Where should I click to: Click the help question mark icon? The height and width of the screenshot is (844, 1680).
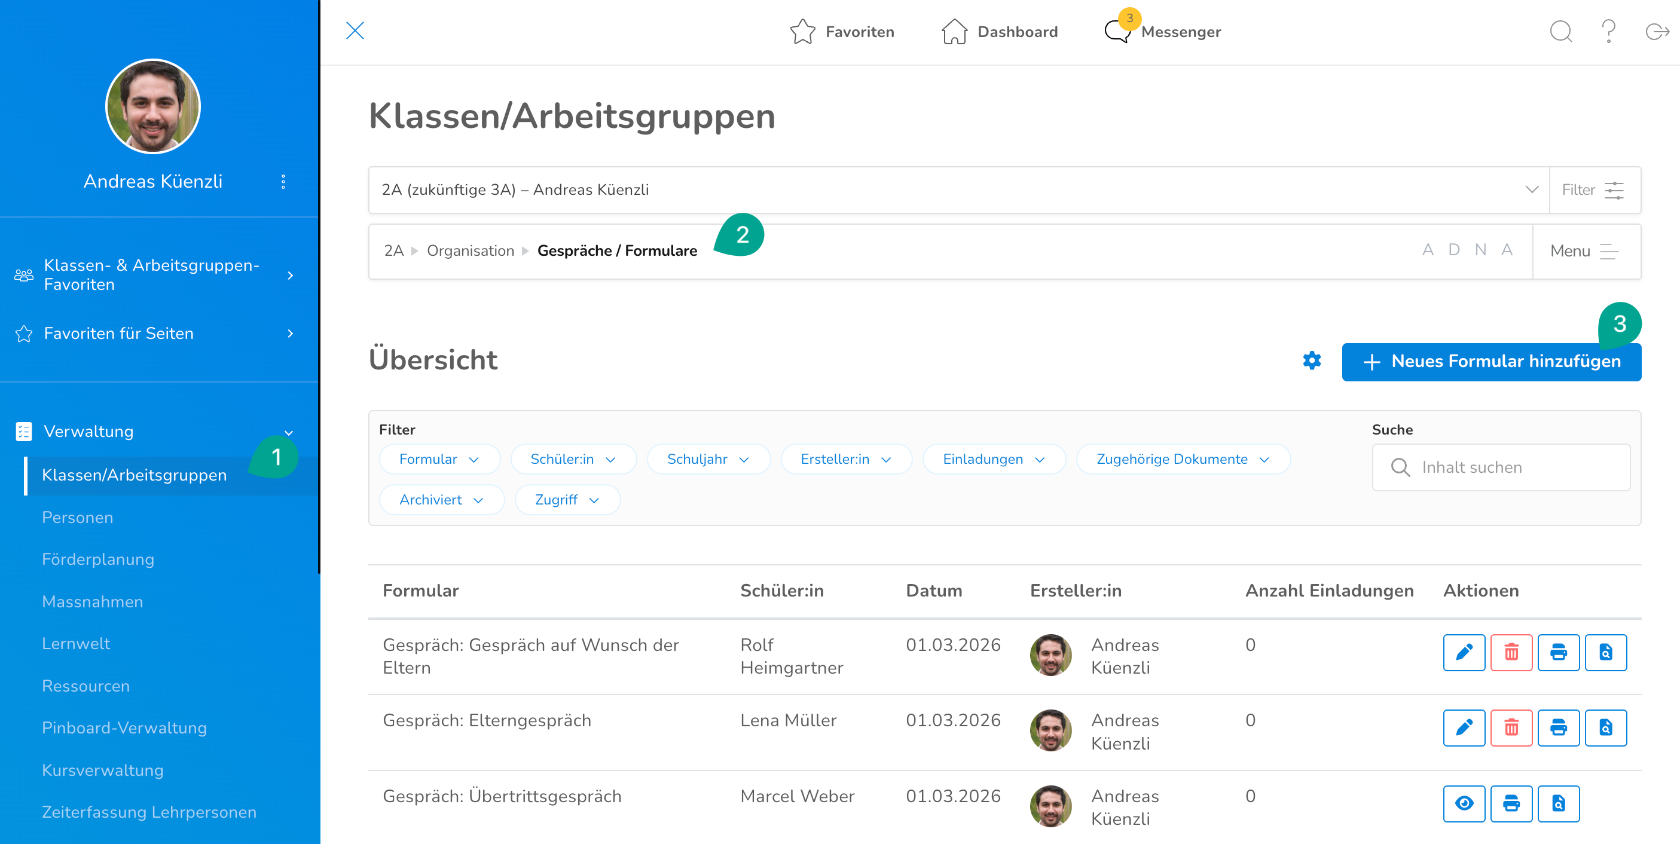coord(1608,31)
